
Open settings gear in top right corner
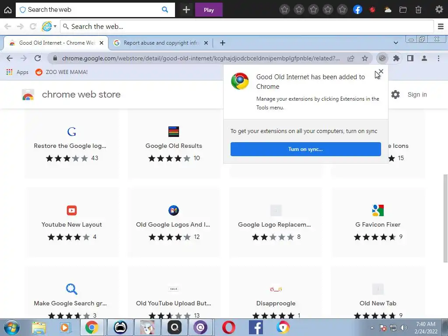click(x=439, y=9)
